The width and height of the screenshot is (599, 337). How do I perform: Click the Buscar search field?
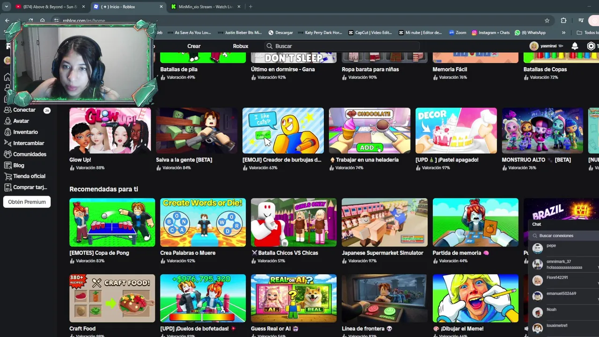coord(342,46)
